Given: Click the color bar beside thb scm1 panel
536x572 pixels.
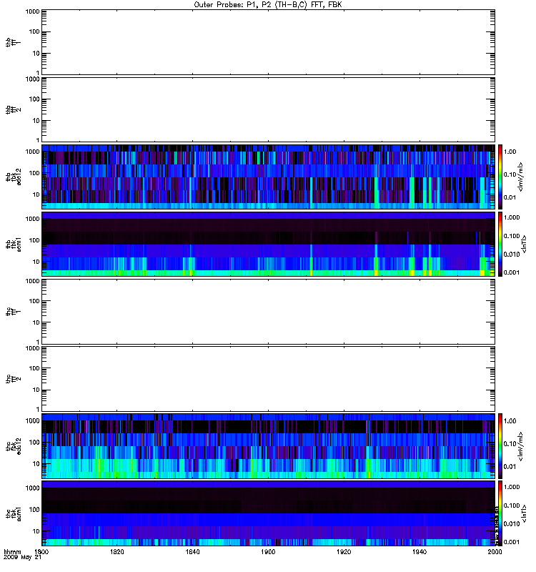Looking at the screenshot, I should click(501, 244).
